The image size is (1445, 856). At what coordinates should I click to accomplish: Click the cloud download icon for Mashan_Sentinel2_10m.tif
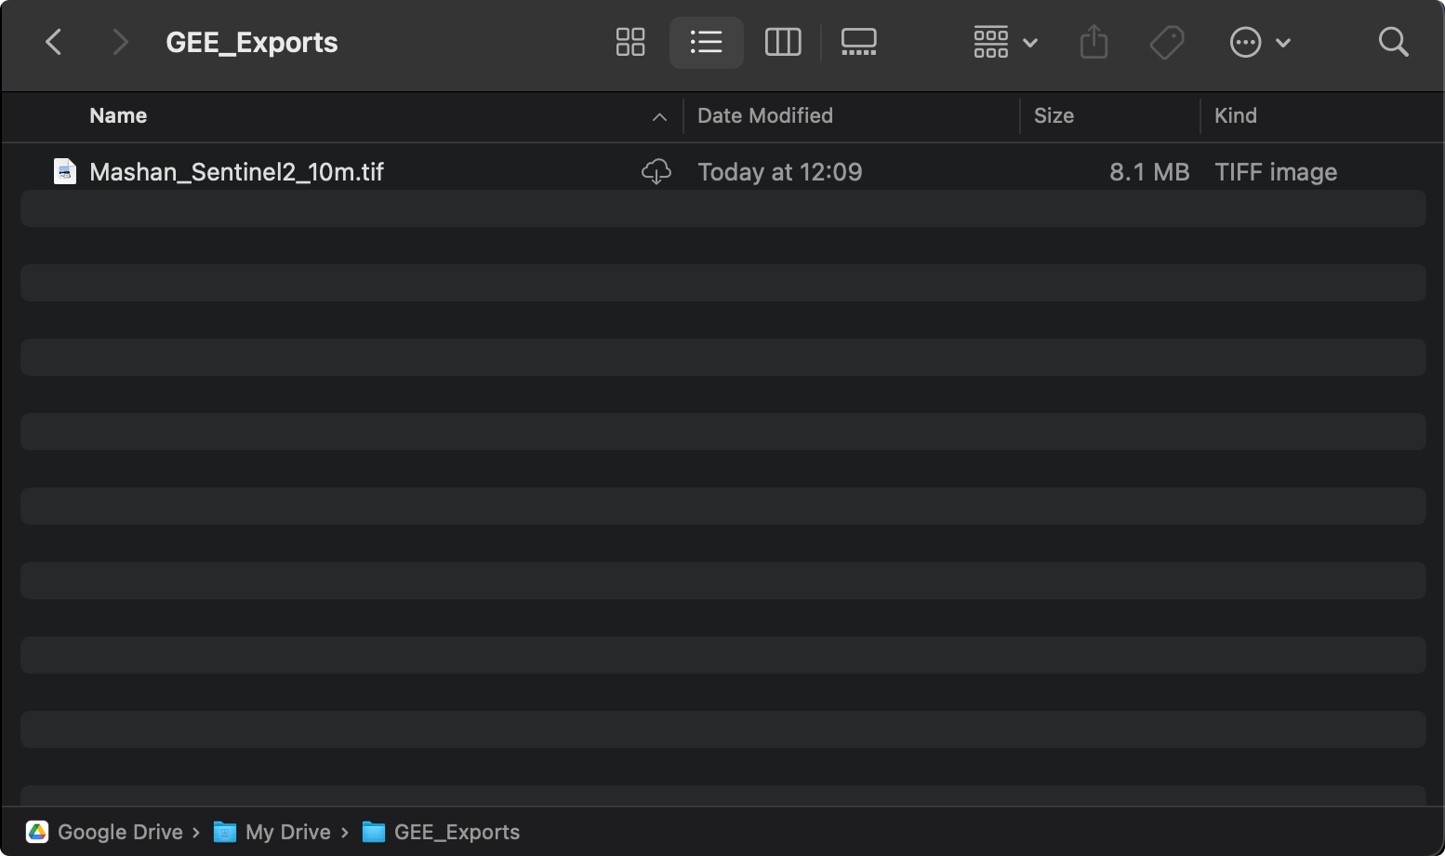656,172
